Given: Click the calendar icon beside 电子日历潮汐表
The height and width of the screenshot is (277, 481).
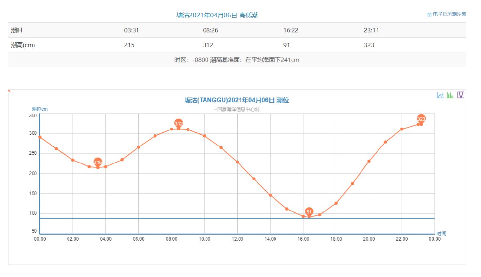Looking at the screenshot, I should point(430,14).
